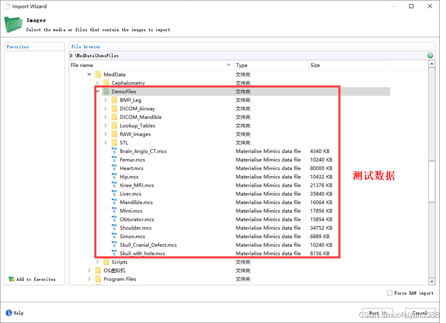Click the BMP_Leg folder icon
The height and width of the screenshot is (323, 446).
pos(114,100)
